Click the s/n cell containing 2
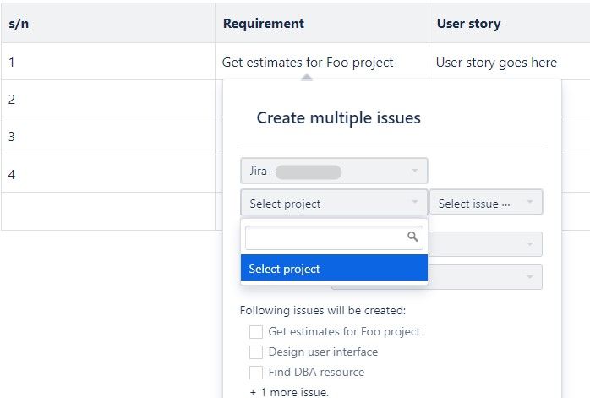Viewport: 590px width, 398px height. (x=108, y=99)
